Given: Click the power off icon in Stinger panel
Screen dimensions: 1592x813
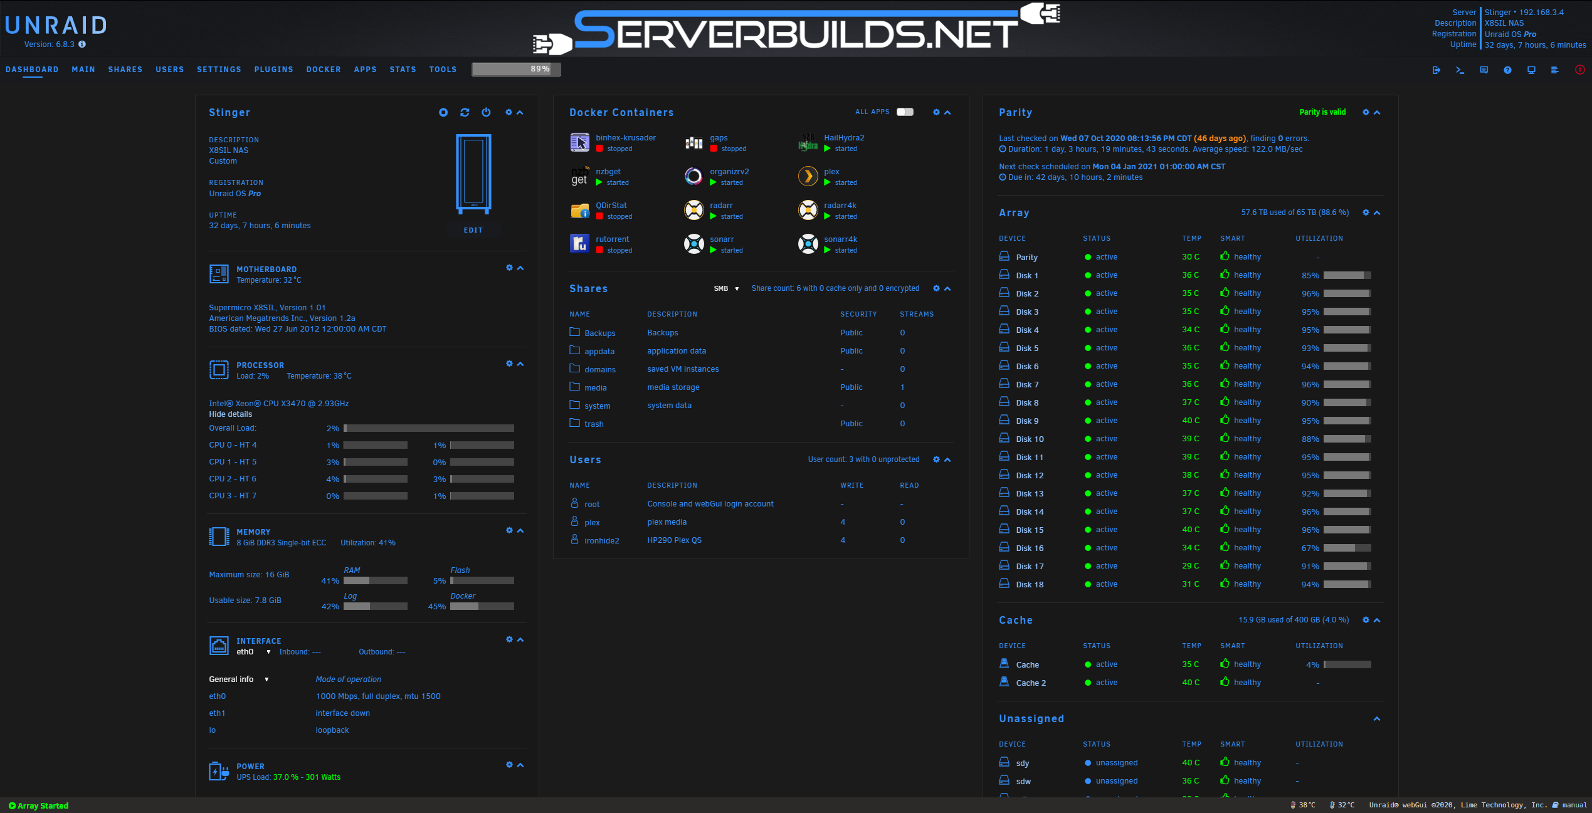Looking at the screenshot, I should [x=486, y=112].
